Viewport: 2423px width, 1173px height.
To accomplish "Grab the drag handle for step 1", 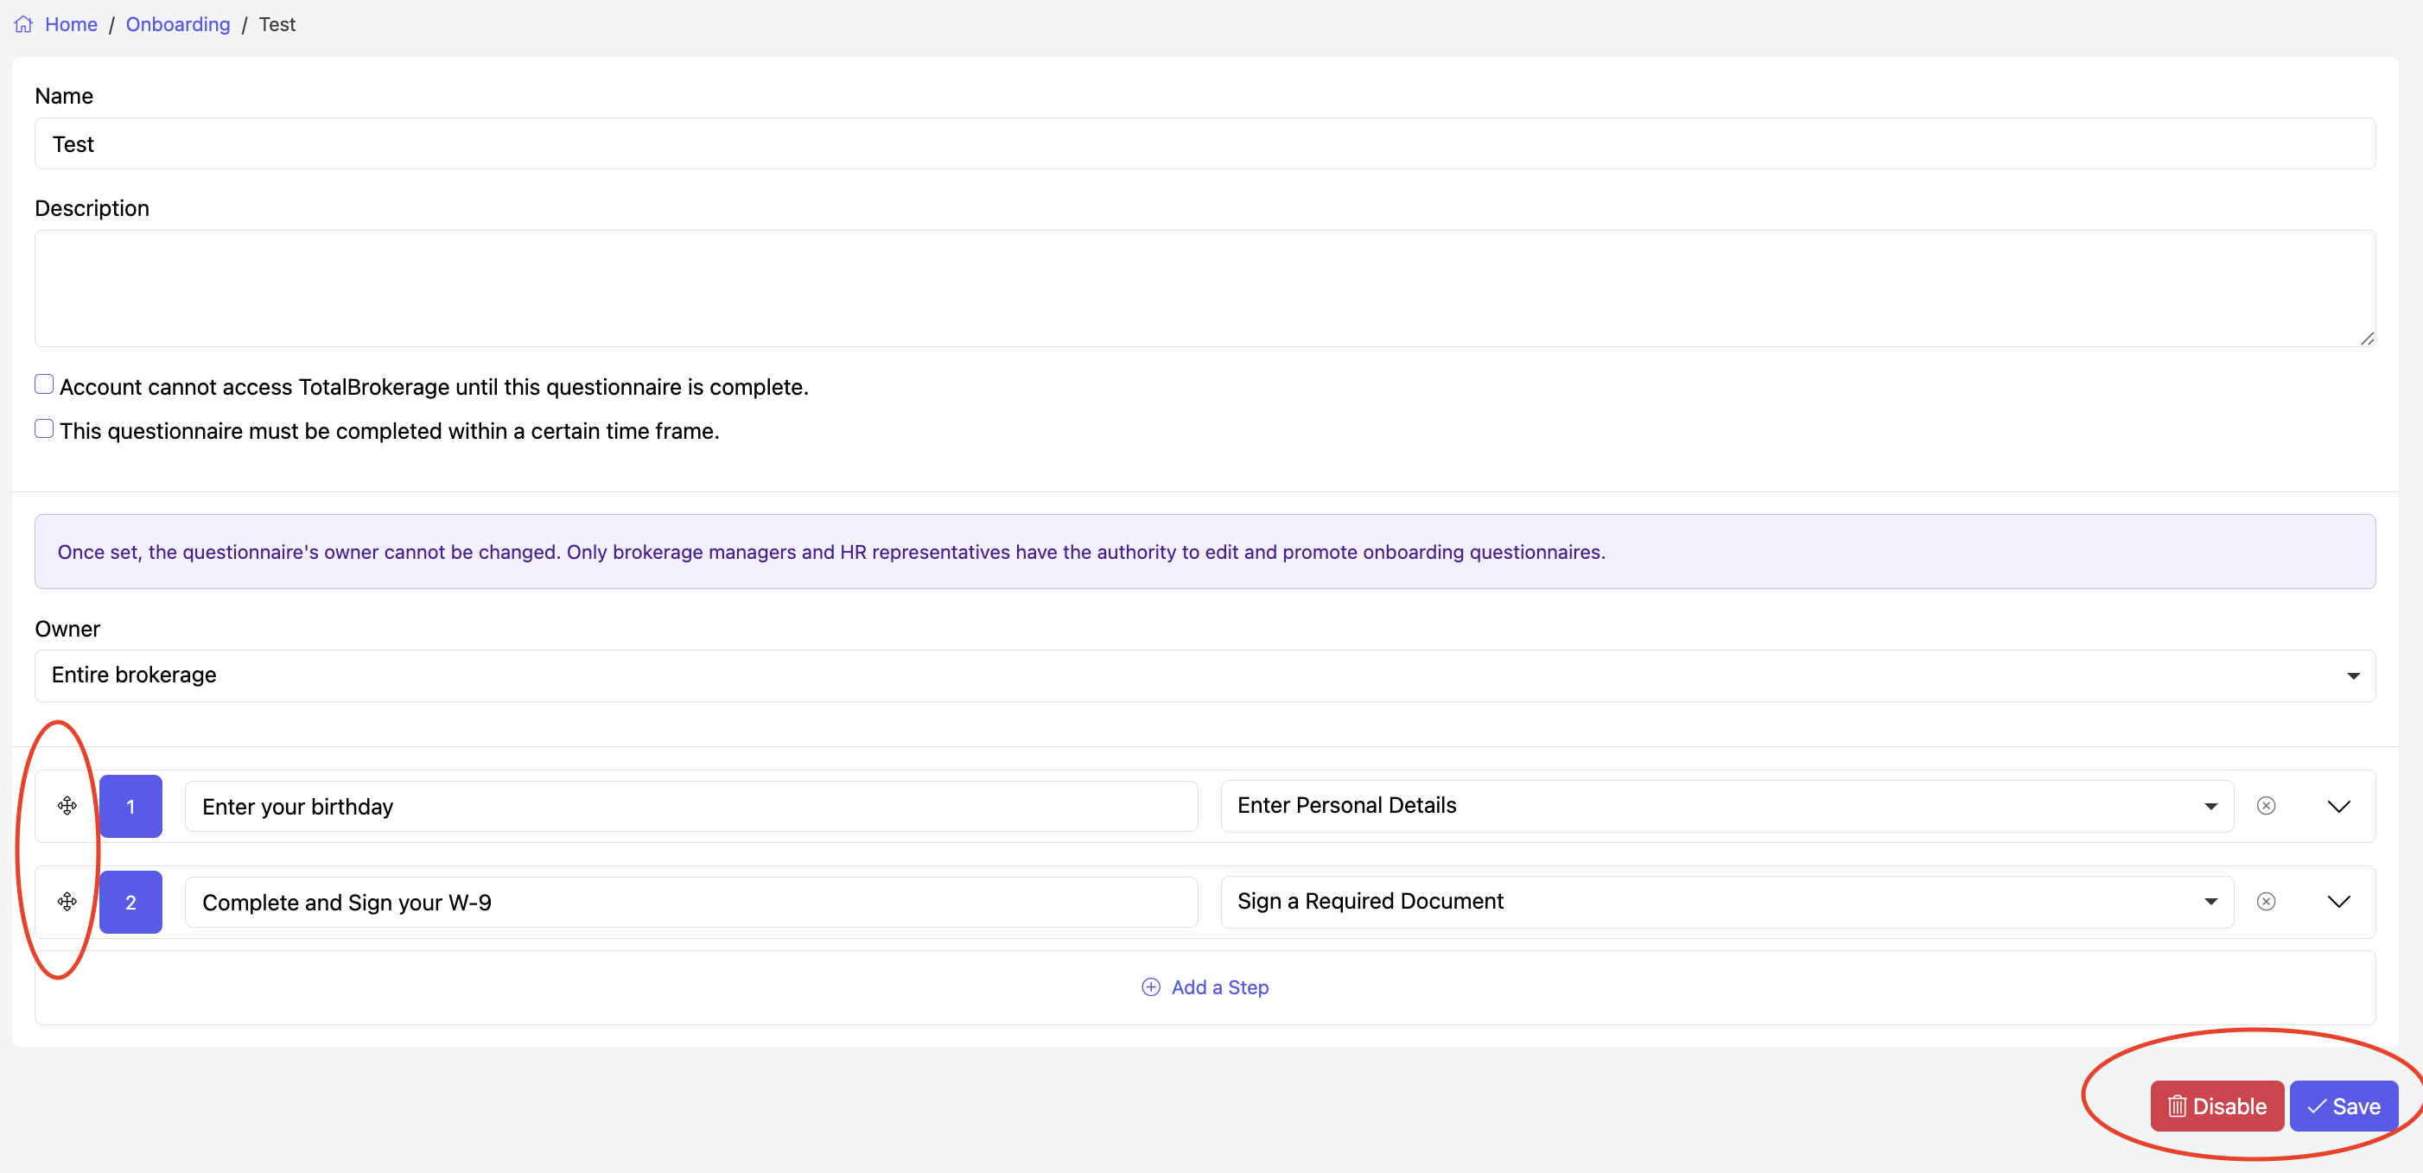I will click(67, 806).
